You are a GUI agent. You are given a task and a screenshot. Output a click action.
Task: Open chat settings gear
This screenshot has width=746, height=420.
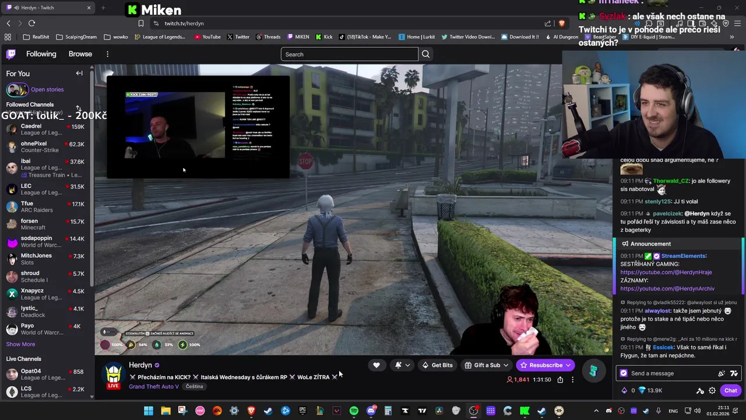pyautogui.click(x=712, y=391)
